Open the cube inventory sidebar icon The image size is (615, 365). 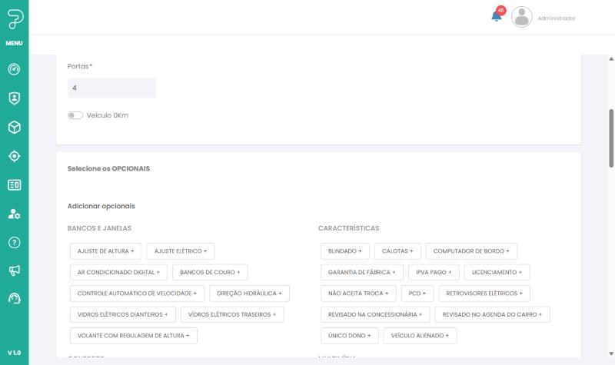pyautogui.click(x=14, y=127)
